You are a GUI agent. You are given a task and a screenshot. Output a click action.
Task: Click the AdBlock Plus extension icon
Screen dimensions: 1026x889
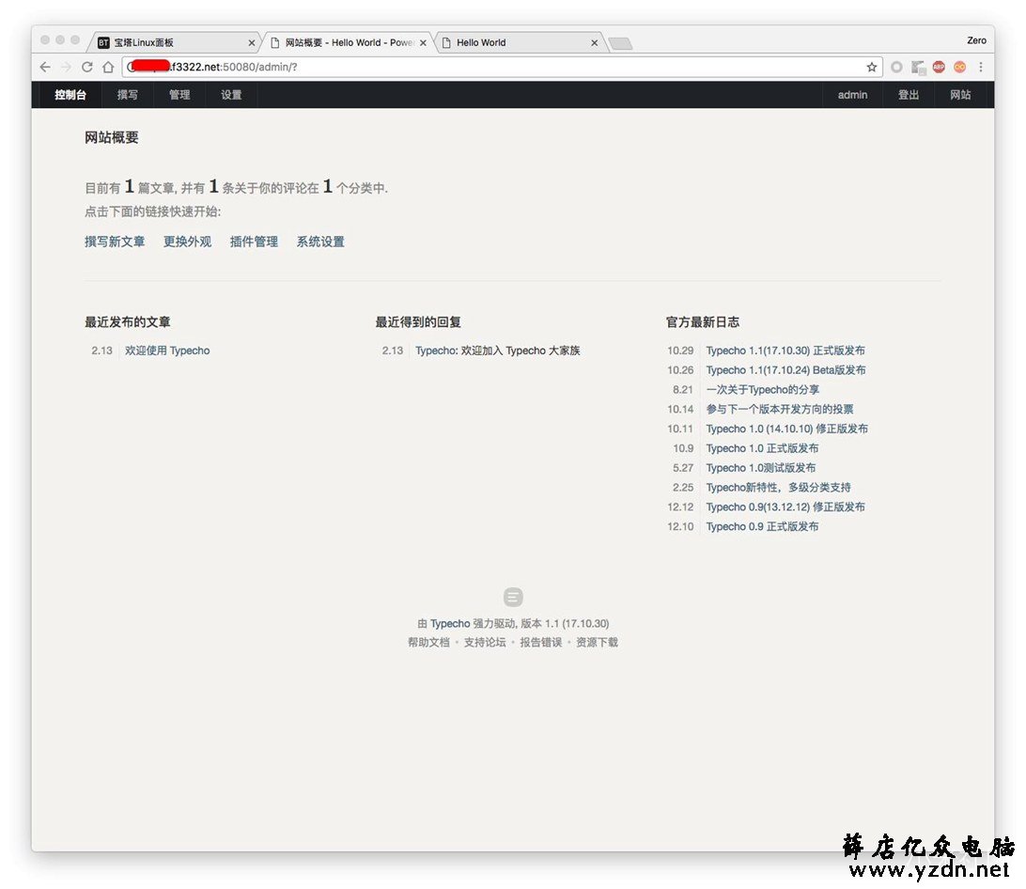click(939, 67)
